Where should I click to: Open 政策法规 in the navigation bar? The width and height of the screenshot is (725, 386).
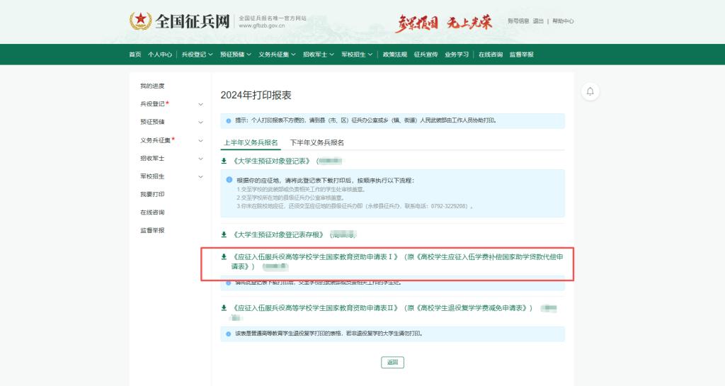point(394,55)
